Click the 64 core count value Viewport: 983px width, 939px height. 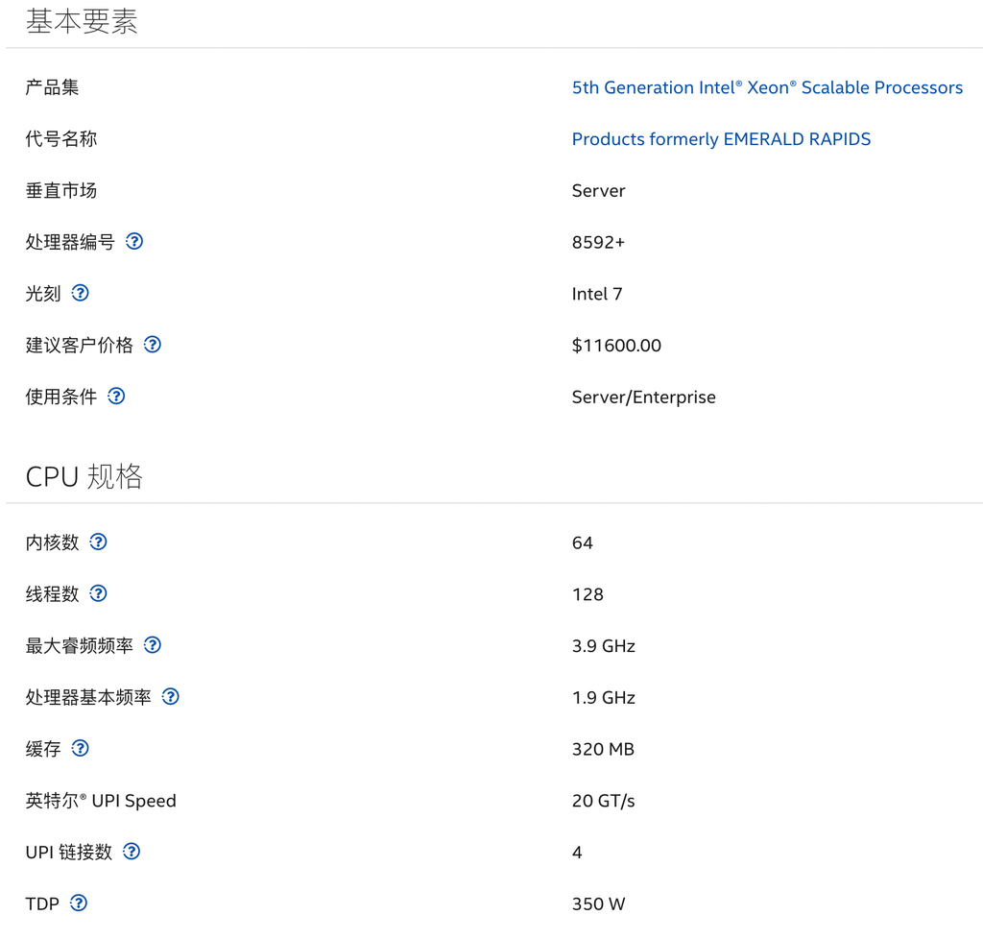[583, 542]
